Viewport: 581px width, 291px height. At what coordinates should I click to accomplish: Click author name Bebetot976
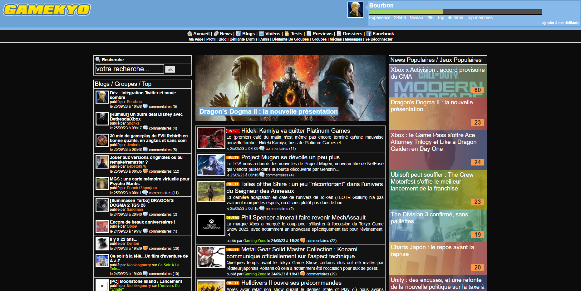pos(136,166)
